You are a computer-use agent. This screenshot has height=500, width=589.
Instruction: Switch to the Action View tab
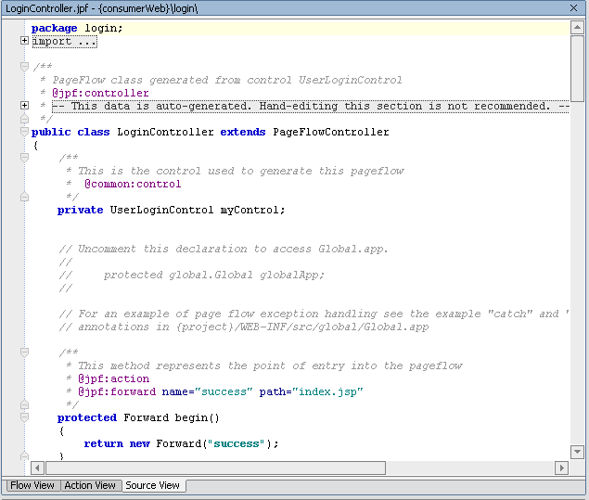click(x=90, y=485)
